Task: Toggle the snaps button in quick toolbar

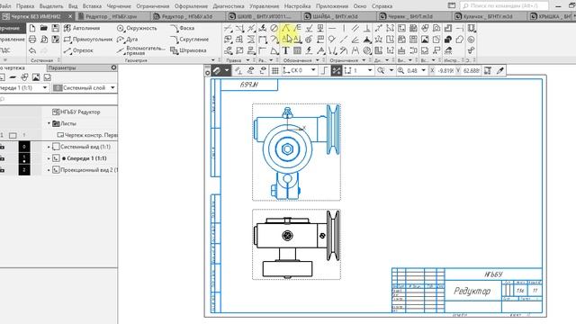Action: click(x=217, y=70)
